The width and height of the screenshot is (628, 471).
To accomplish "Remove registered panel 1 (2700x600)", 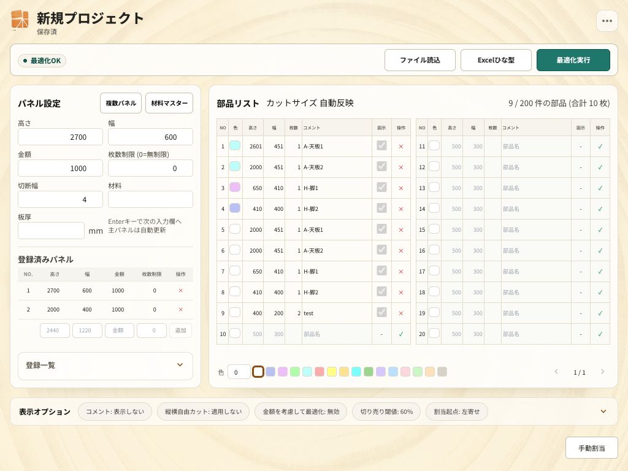I will point(181,290).
